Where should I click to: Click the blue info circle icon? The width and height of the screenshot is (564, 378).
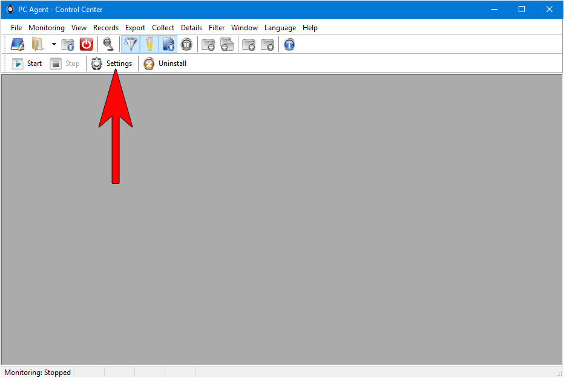[289, 44]
